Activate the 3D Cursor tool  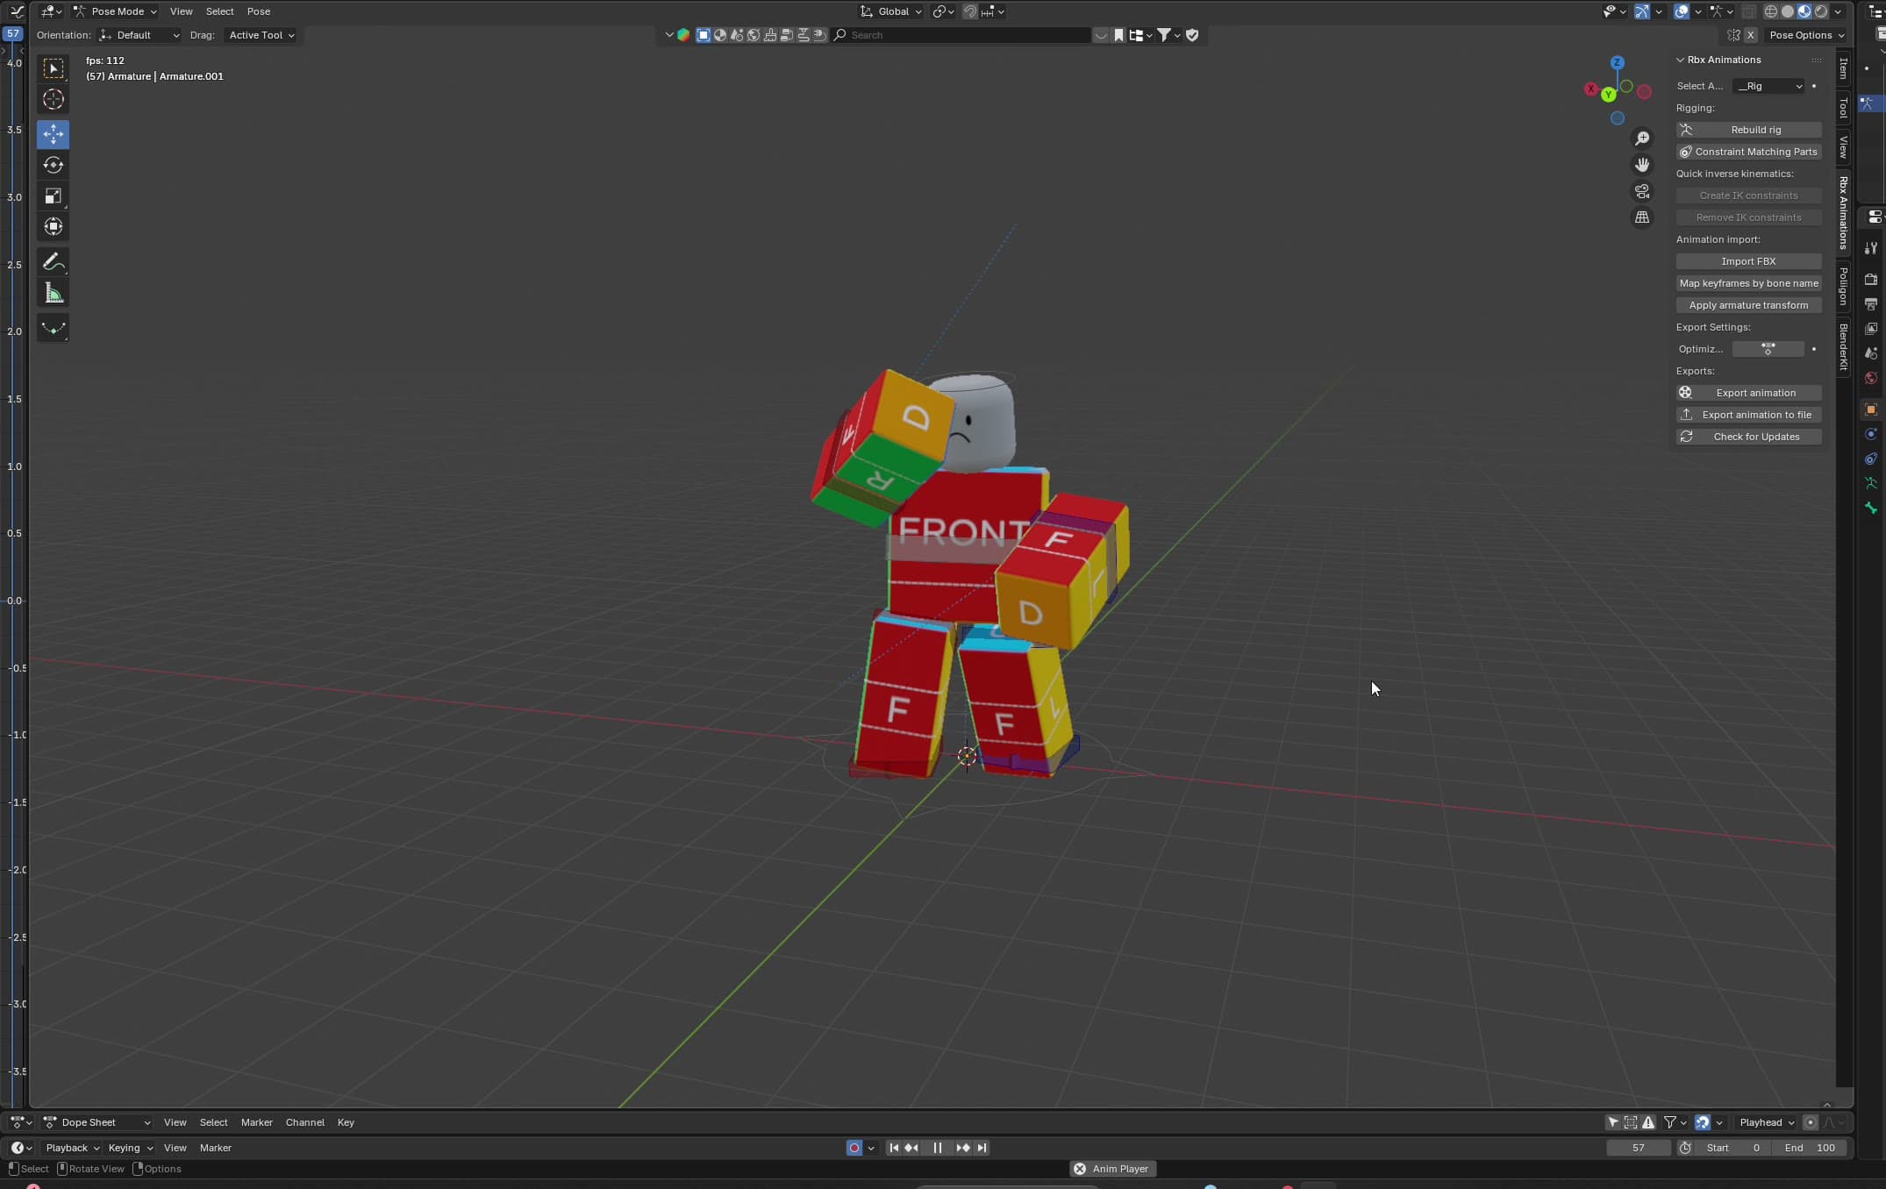tap(54, 100)
